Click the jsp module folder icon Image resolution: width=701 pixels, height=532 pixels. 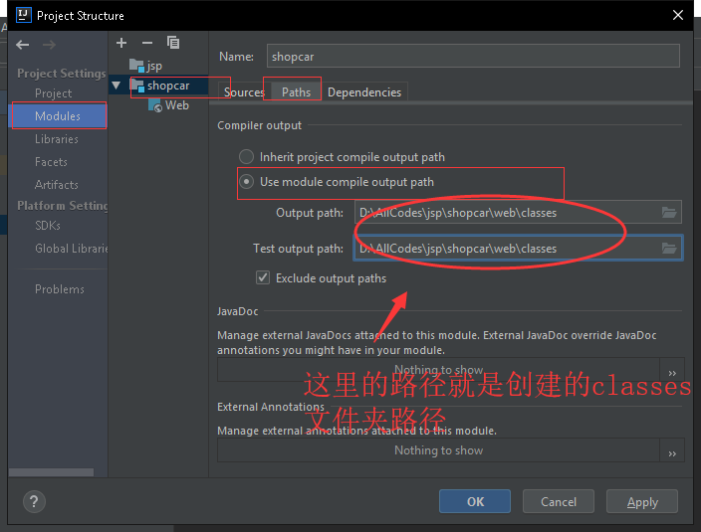tap(136, 66)
